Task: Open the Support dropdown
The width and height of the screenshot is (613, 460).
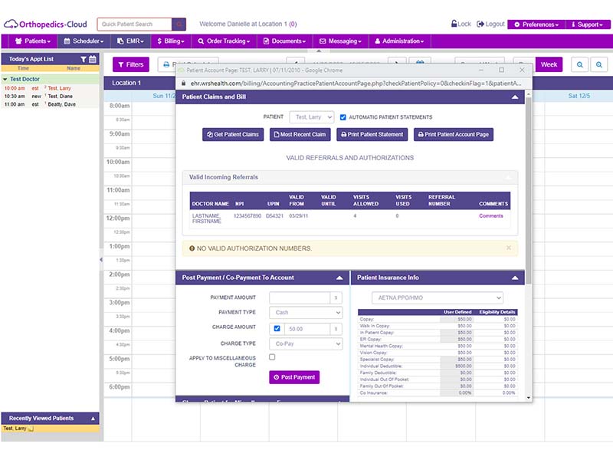Action: click(x=587, y=25)
